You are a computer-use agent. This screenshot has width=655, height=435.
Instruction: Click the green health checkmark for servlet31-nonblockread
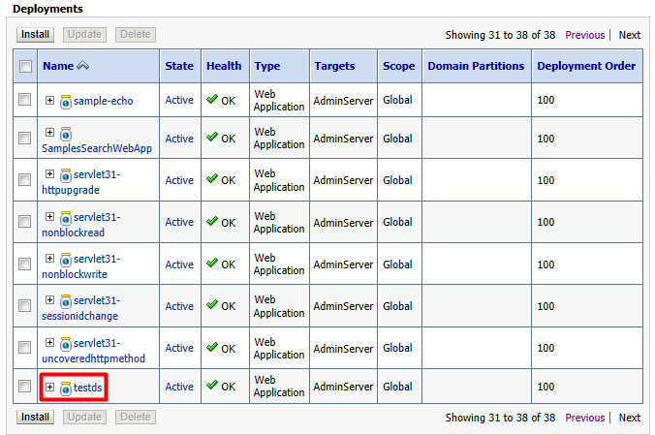point(212,221)
